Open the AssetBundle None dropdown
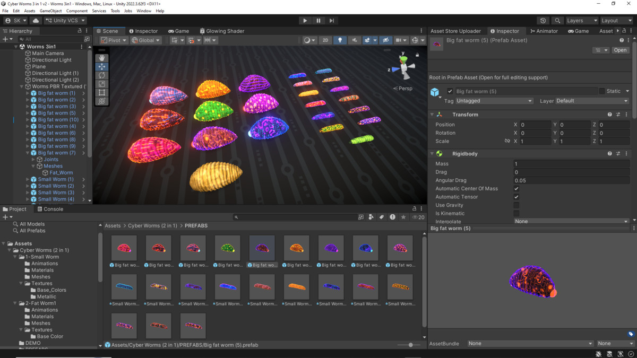 tap(530, 344)
